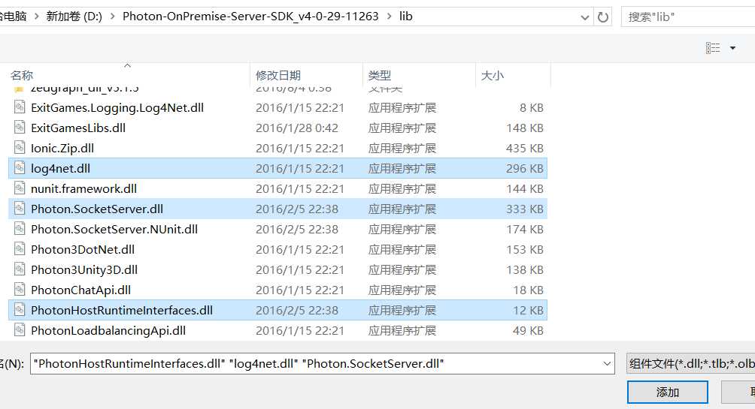Expand breadcrumb chevron before lib

[x=389, y=17]
